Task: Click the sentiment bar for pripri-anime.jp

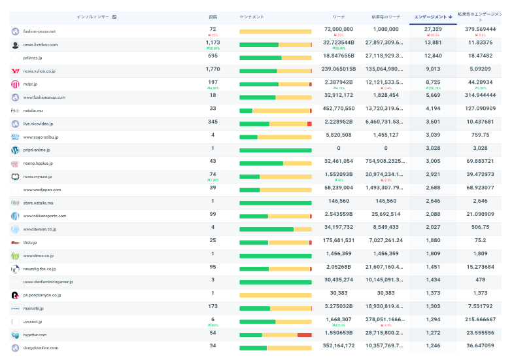Action: click(x=275, y=150)
